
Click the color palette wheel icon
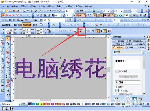tap(53, 25)
